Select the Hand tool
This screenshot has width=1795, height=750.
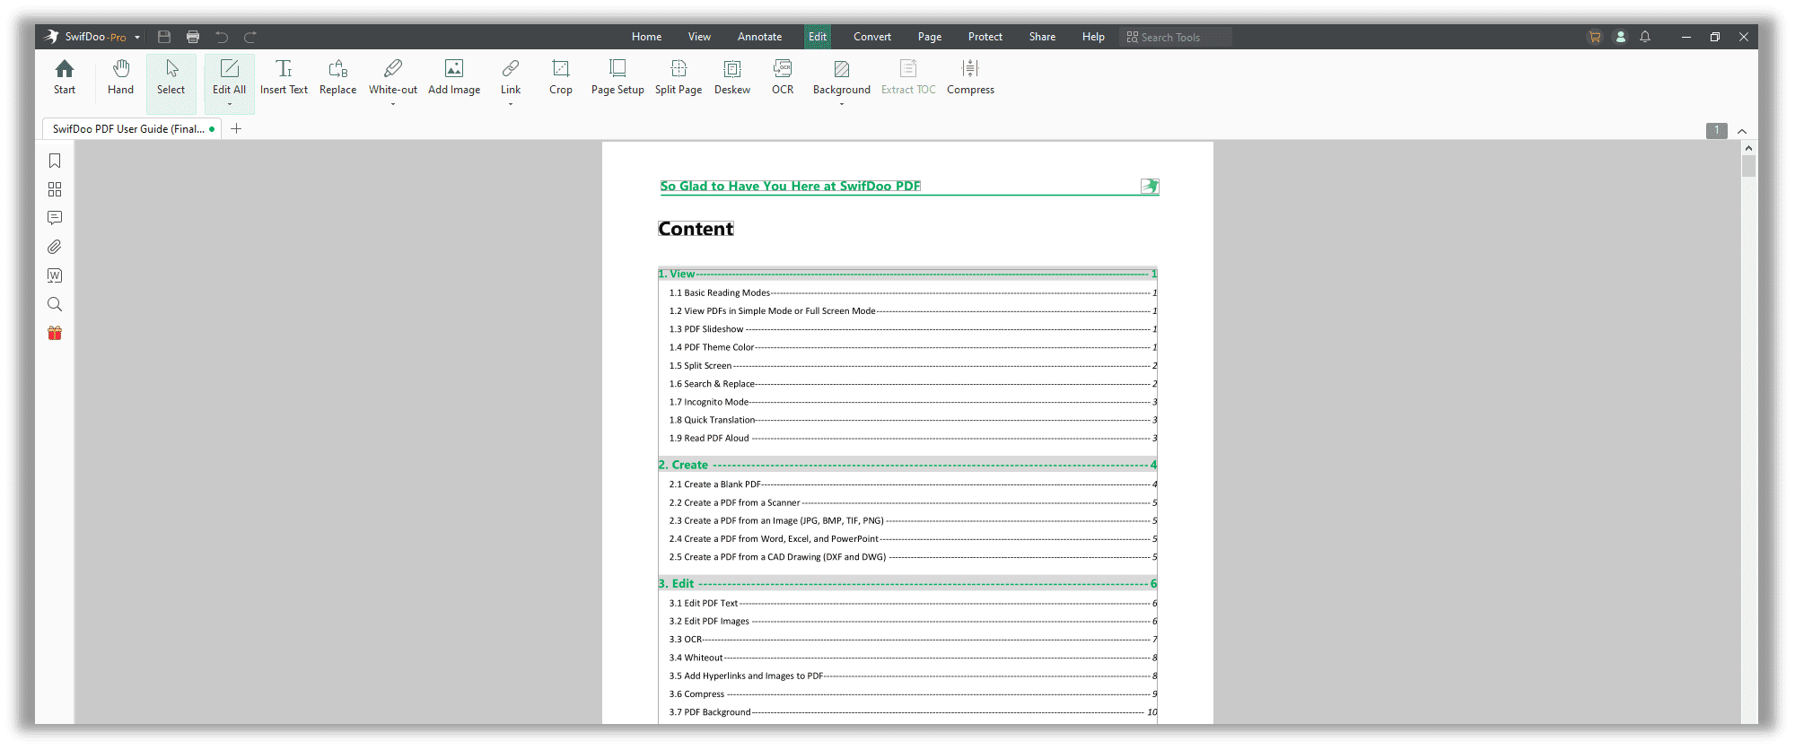point(120,77)
